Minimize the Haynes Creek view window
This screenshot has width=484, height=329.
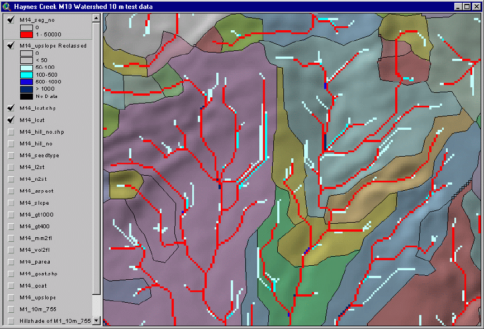coord(458,7)
